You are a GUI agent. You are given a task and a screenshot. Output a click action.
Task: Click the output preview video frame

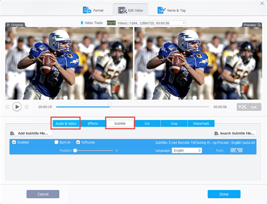[x=198, y=63]
